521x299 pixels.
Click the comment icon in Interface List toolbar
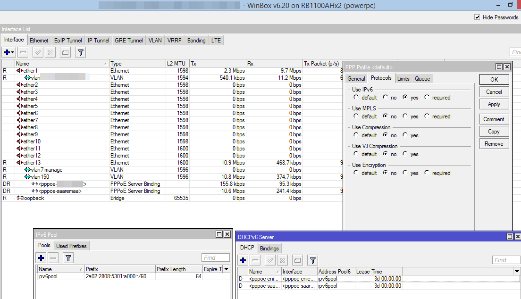(66, 52)
